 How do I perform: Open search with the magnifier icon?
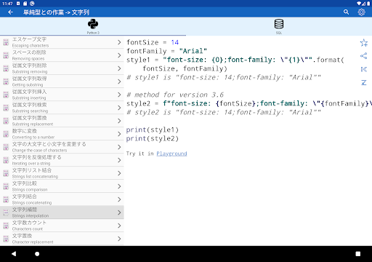point(346,12)
